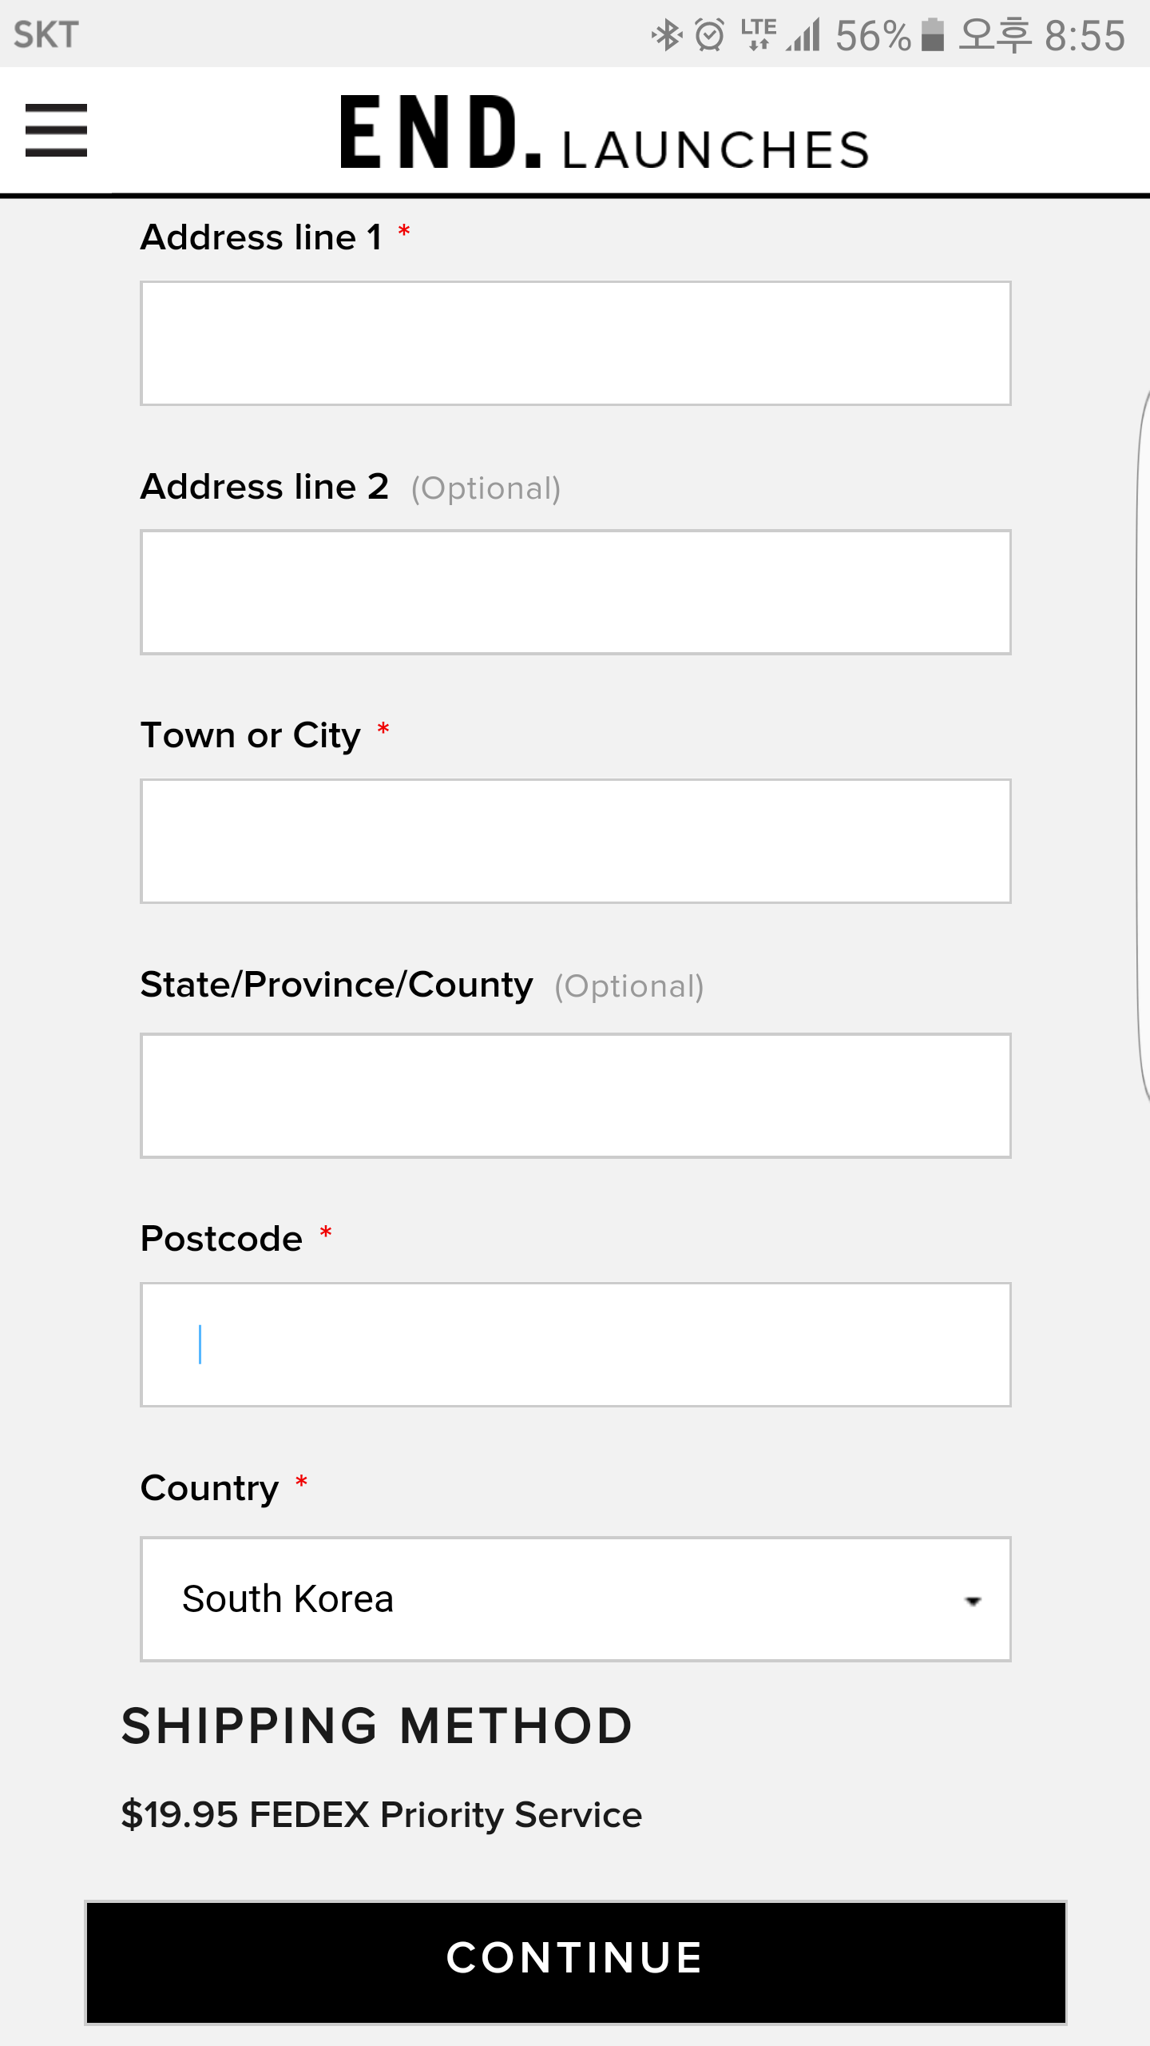Tap the signal strength bars

(x=804, y=35)
